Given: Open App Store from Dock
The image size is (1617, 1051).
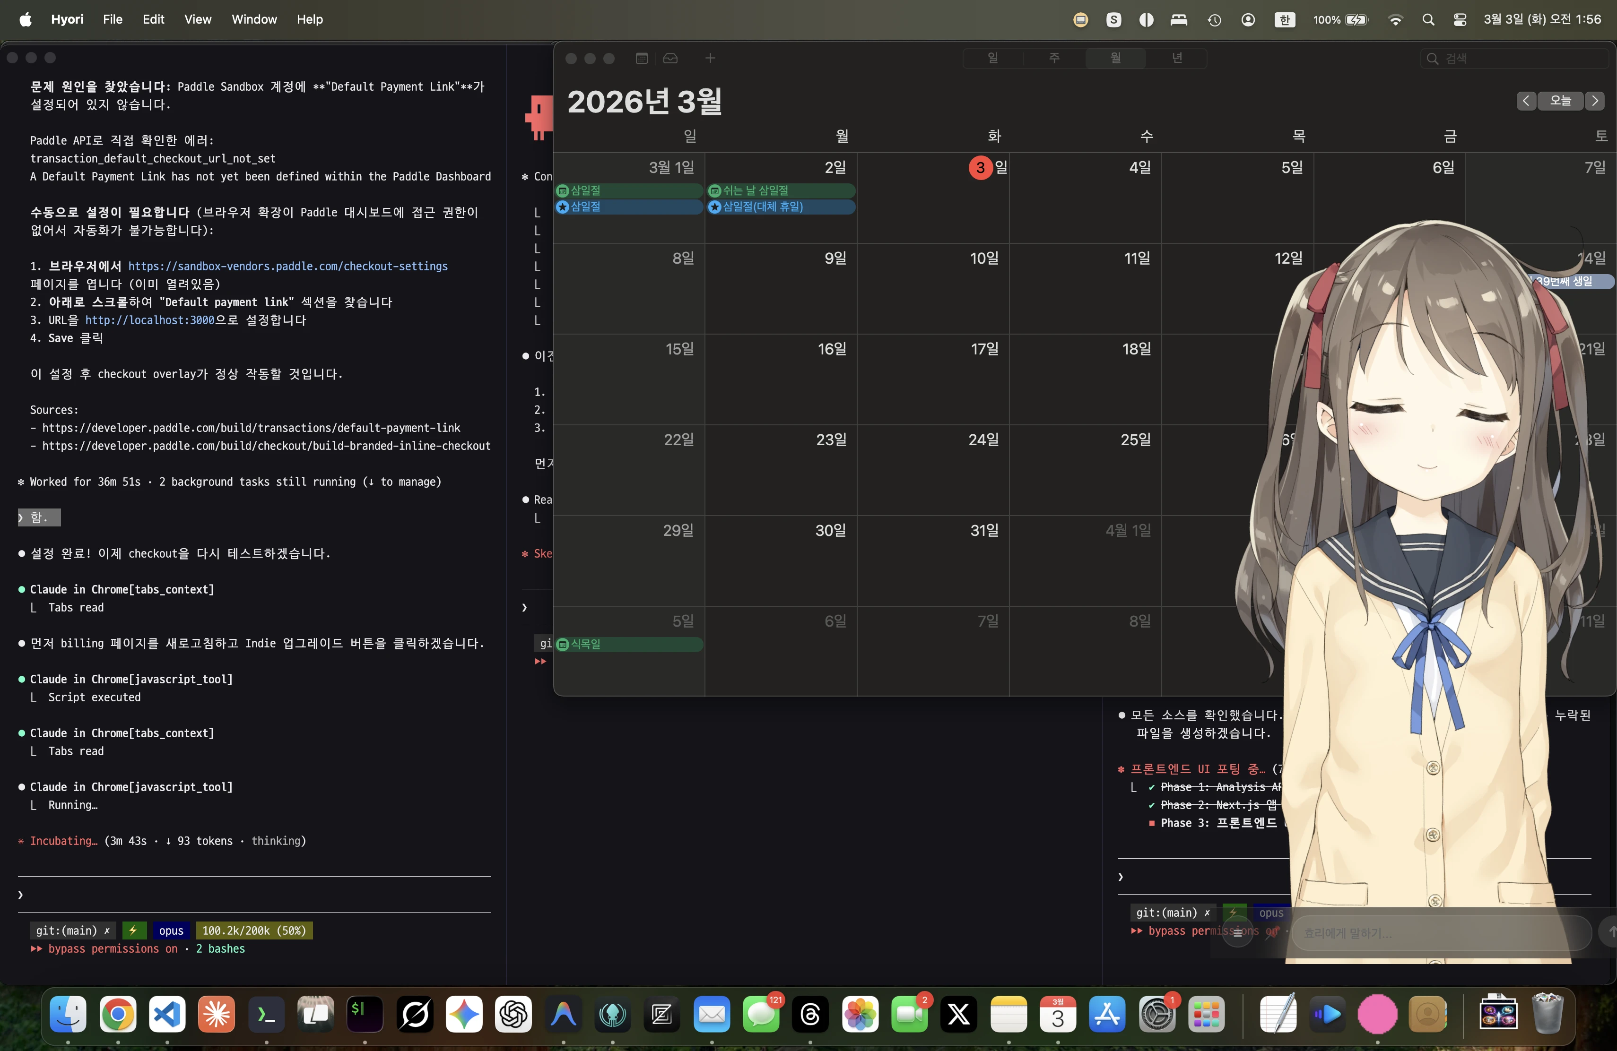Looking at the screenshot, I should click(x=1107, y=1014).
